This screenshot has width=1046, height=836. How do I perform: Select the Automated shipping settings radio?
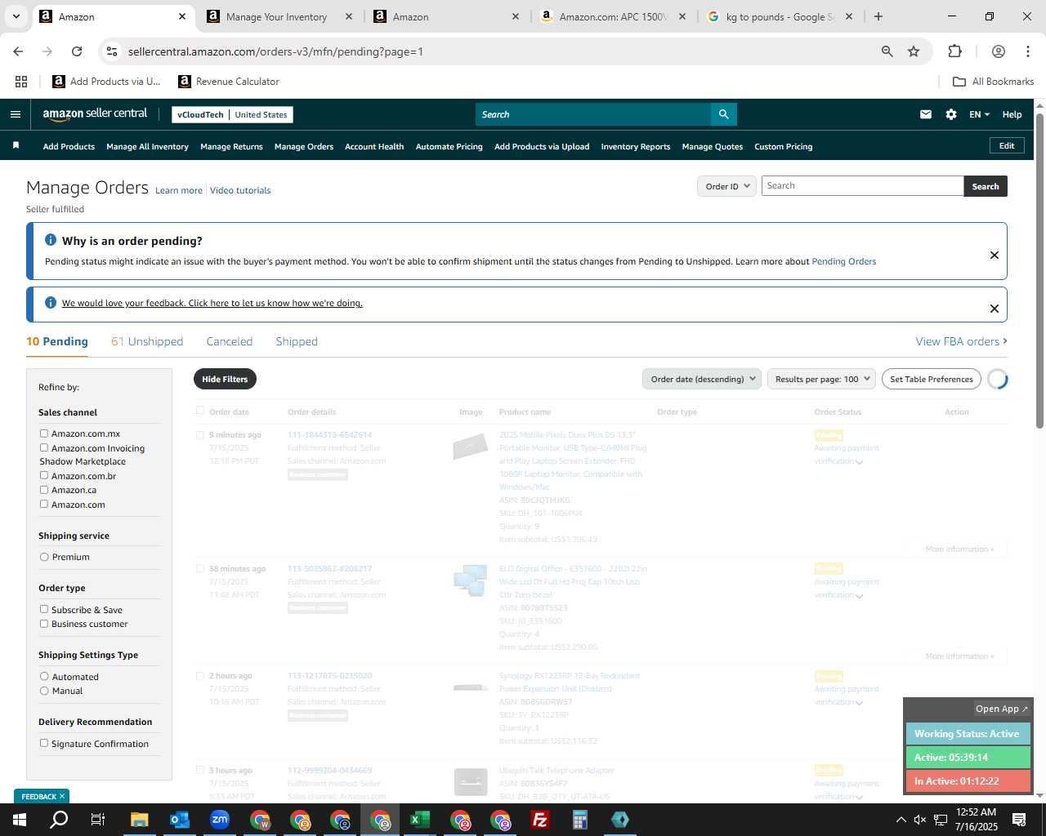pos(44,676)
